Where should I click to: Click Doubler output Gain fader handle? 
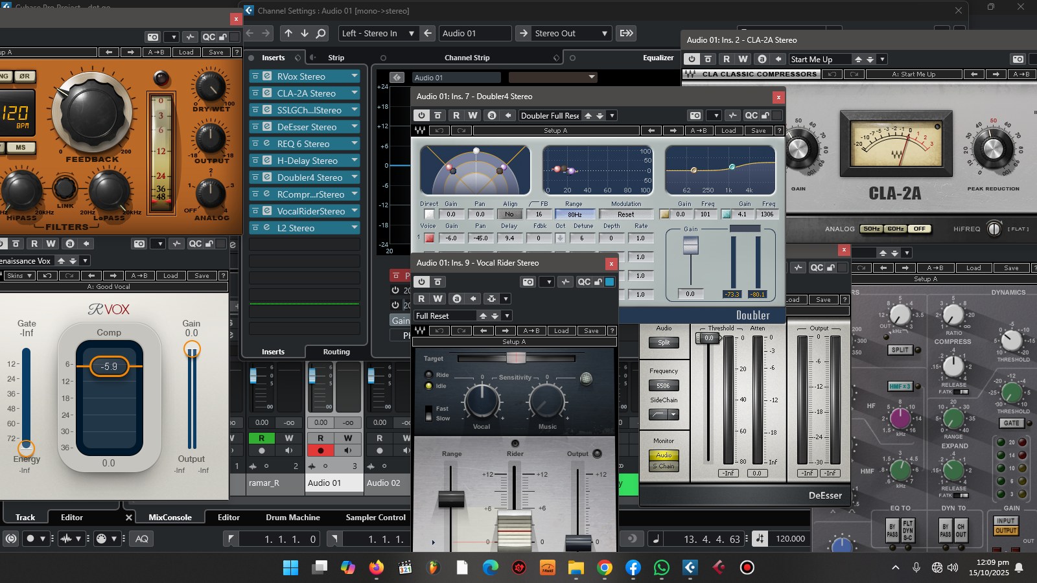691,246
